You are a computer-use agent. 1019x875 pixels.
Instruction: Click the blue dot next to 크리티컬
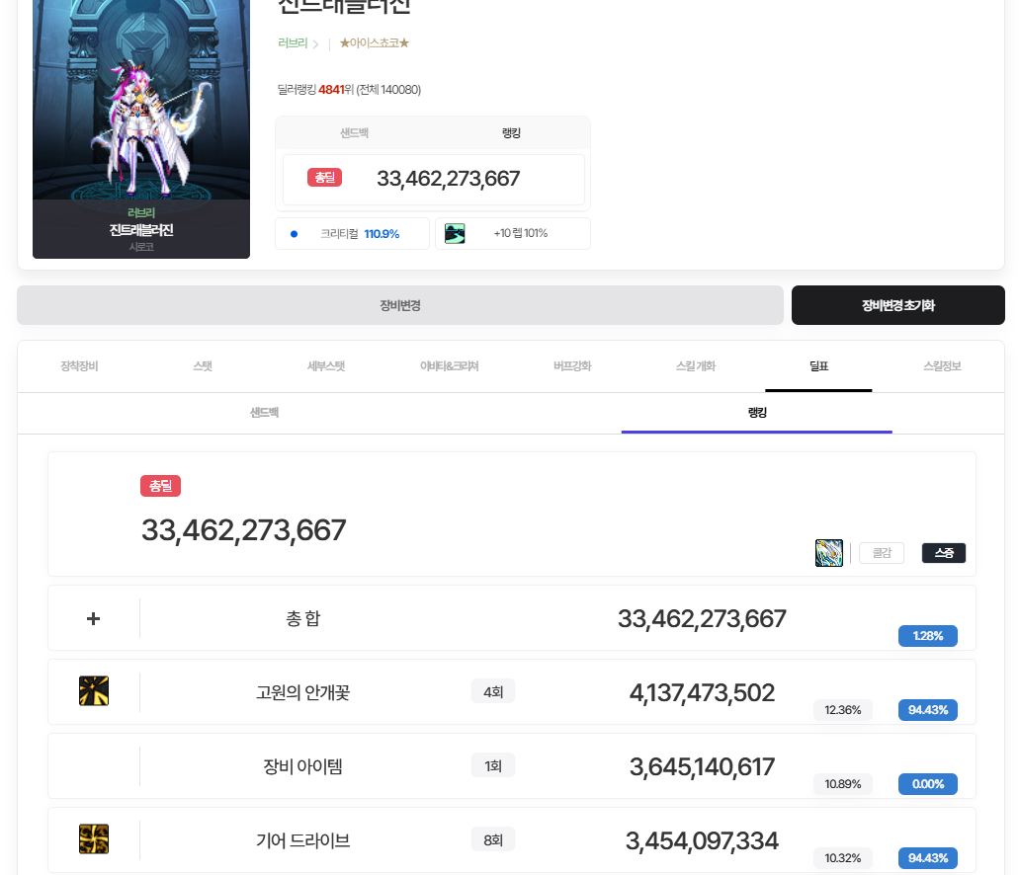click(294, 234)
